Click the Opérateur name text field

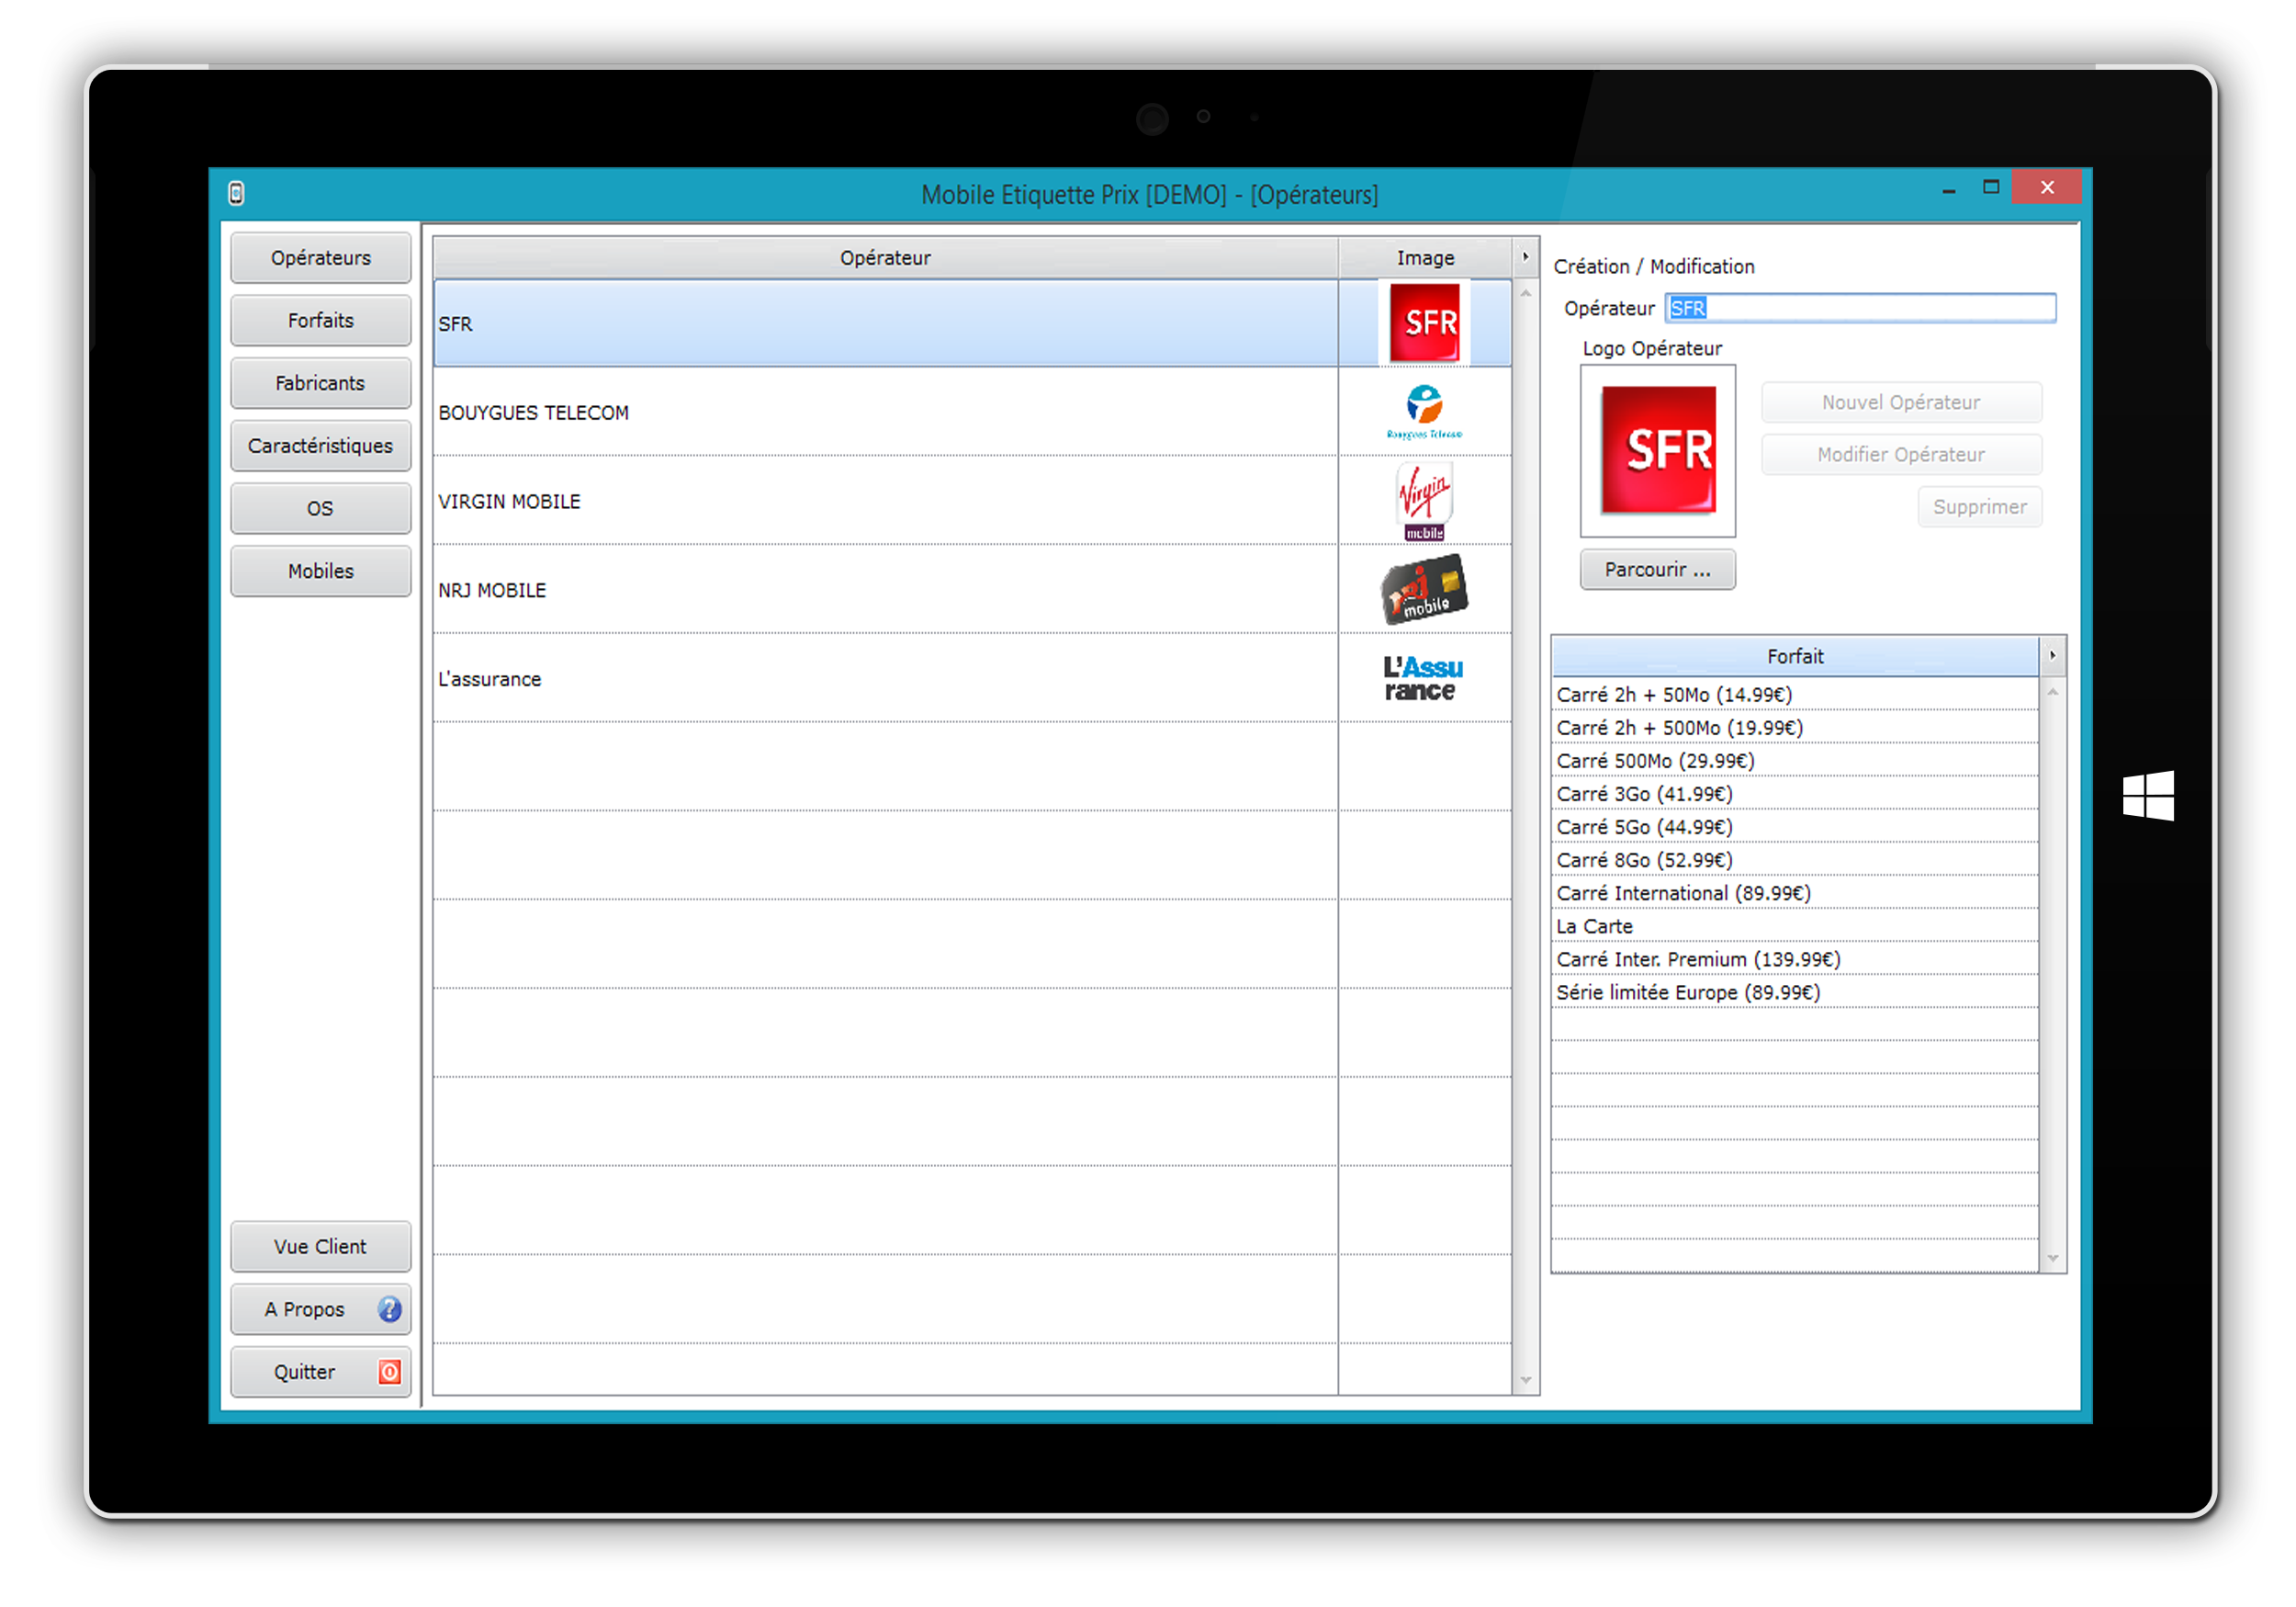click(1860, 308)
